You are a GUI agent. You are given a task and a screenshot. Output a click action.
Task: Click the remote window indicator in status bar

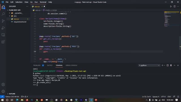point(2,97)
